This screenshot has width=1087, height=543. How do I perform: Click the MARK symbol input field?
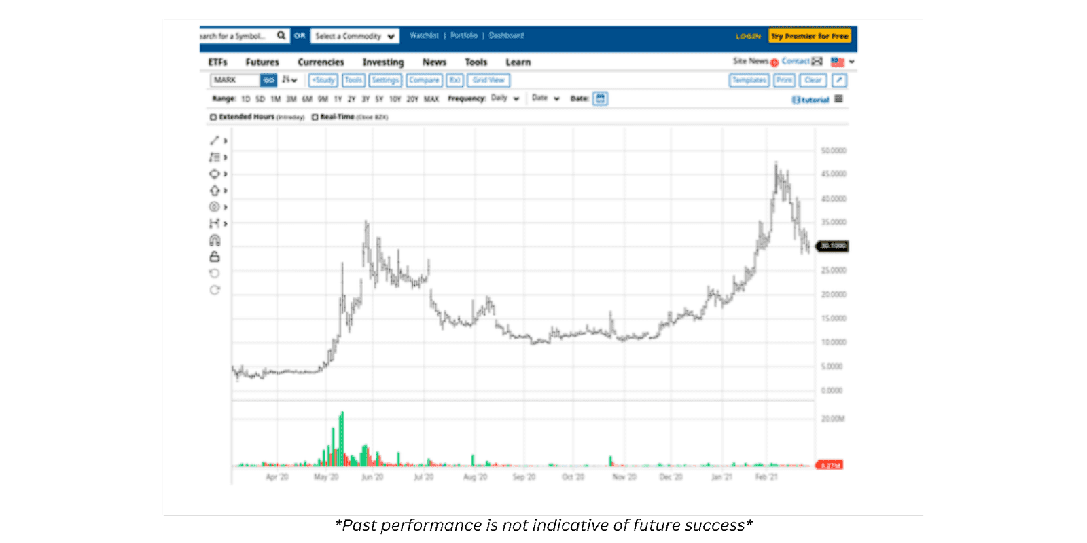pos(235,80)
